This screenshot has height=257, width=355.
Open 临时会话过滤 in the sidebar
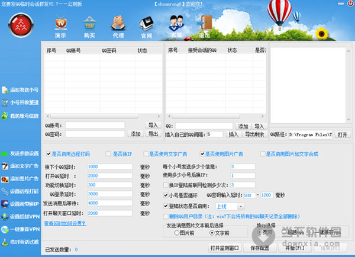20,242
